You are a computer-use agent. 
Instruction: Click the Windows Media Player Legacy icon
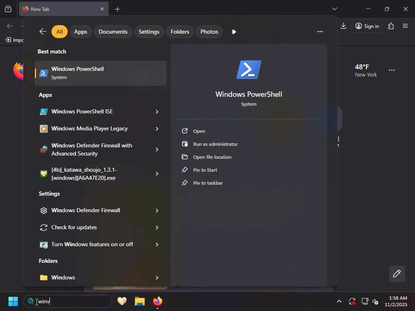pyautogui.click(x=44, y=128)
